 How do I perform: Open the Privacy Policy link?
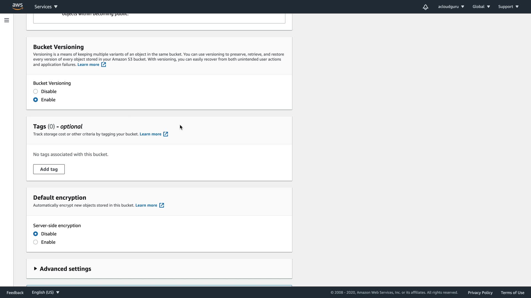(480, 292)
